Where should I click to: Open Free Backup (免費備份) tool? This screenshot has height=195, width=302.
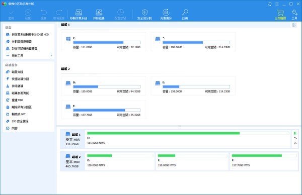tap(166, 15)
